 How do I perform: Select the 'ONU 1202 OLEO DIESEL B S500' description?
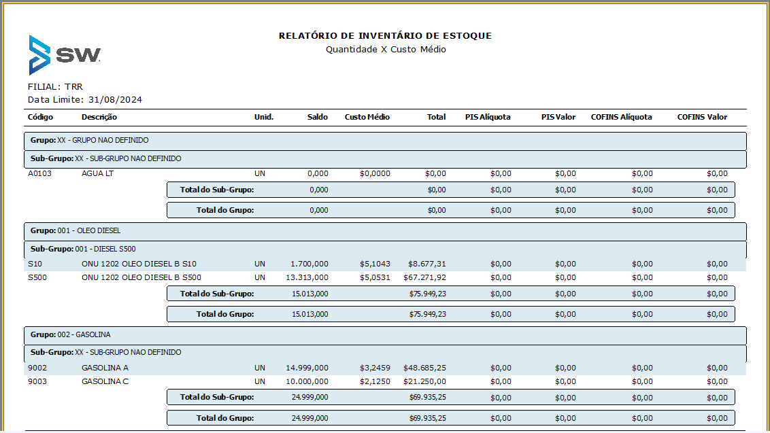[141, 277]
